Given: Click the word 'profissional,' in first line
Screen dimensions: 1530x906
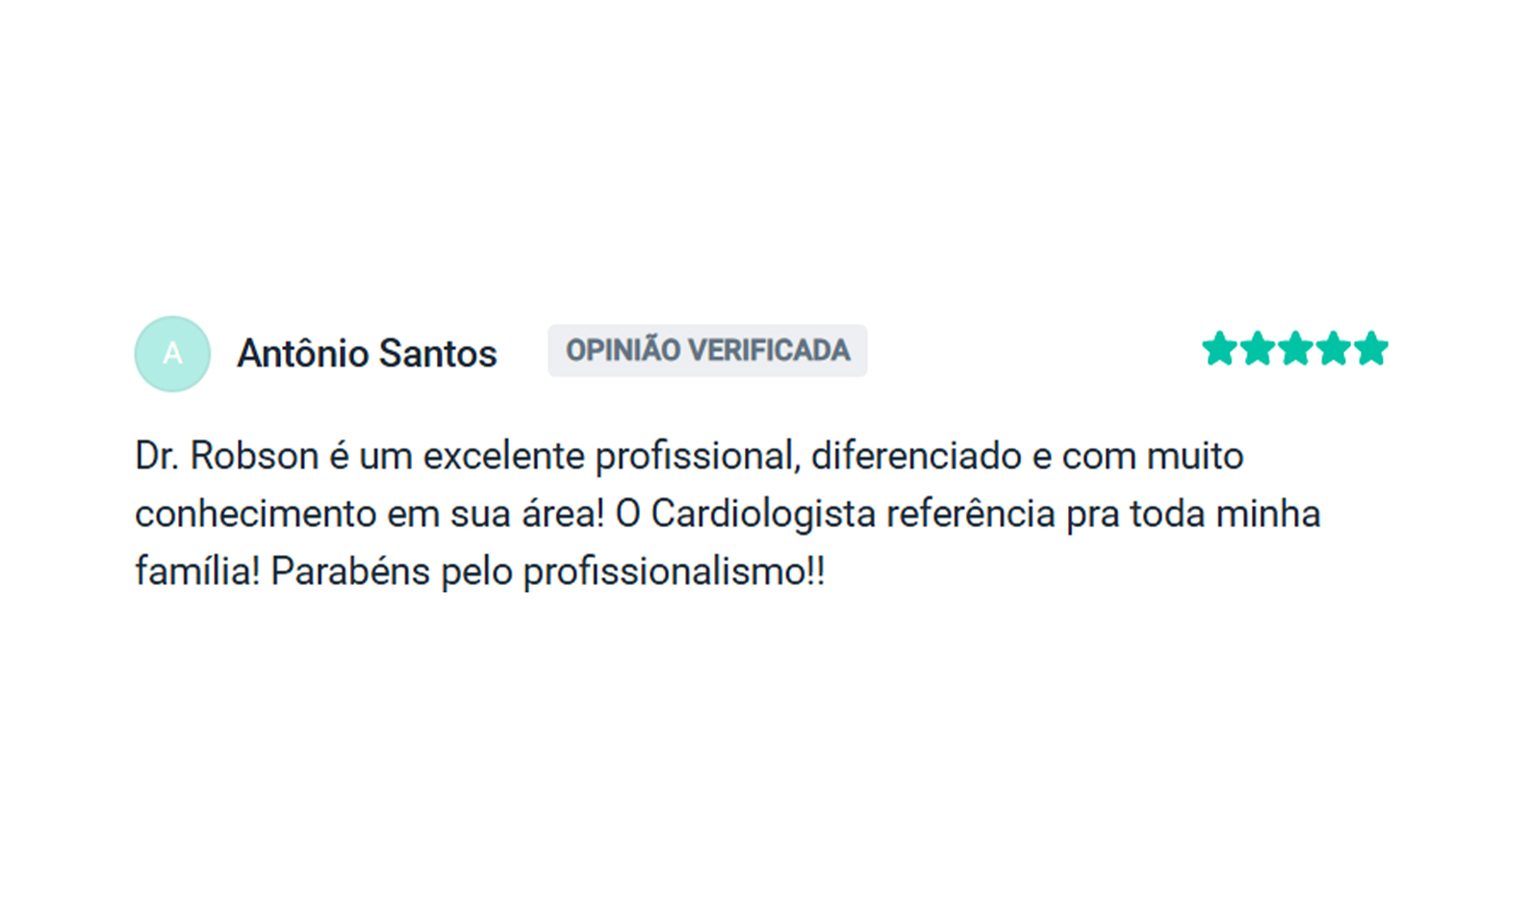Looking at the screenshot, I should point(698,456).
